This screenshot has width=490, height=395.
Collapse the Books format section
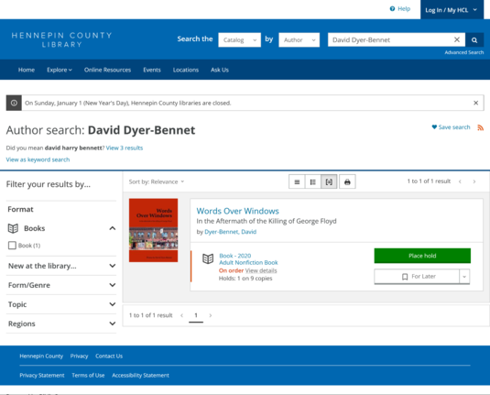coord(113,228)
